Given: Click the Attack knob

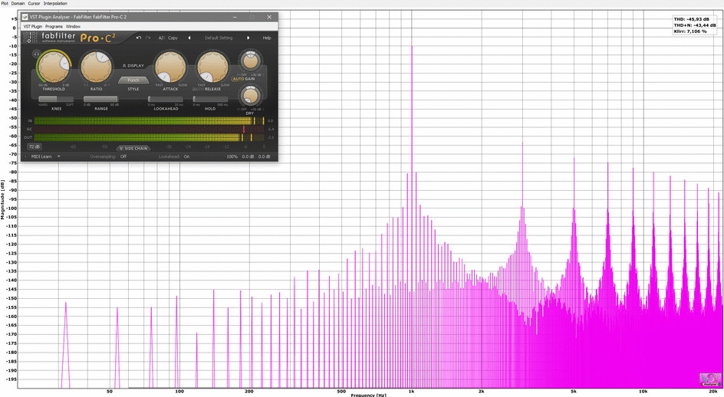Looking at the screenshot, I should coord(170,67).
